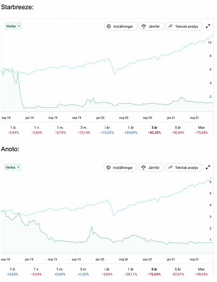217x282 pixels.
Task: Open the Starbreeze chart Vecka dropdown
Action: pyautogui.click(x=13, y=26)
